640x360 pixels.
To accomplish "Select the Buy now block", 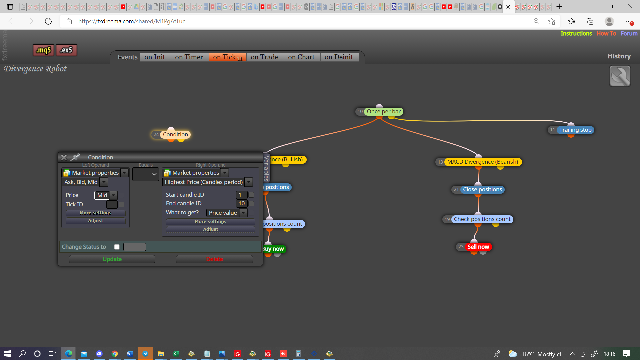I will point(274,249).
